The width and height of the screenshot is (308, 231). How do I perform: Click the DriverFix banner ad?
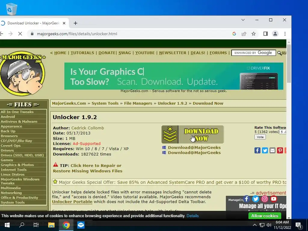tap(174, 76)
